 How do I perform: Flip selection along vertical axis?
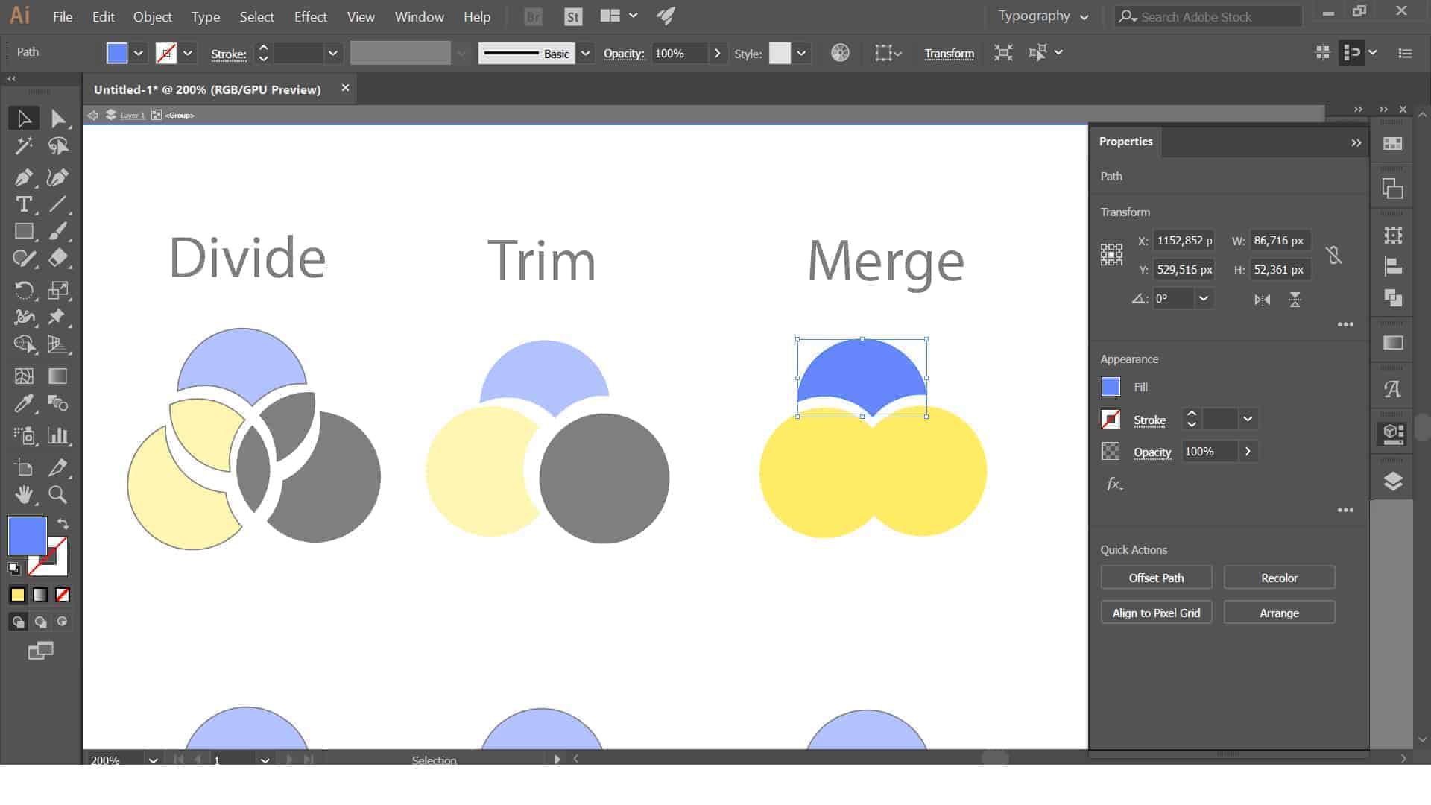coord(1295,300)
